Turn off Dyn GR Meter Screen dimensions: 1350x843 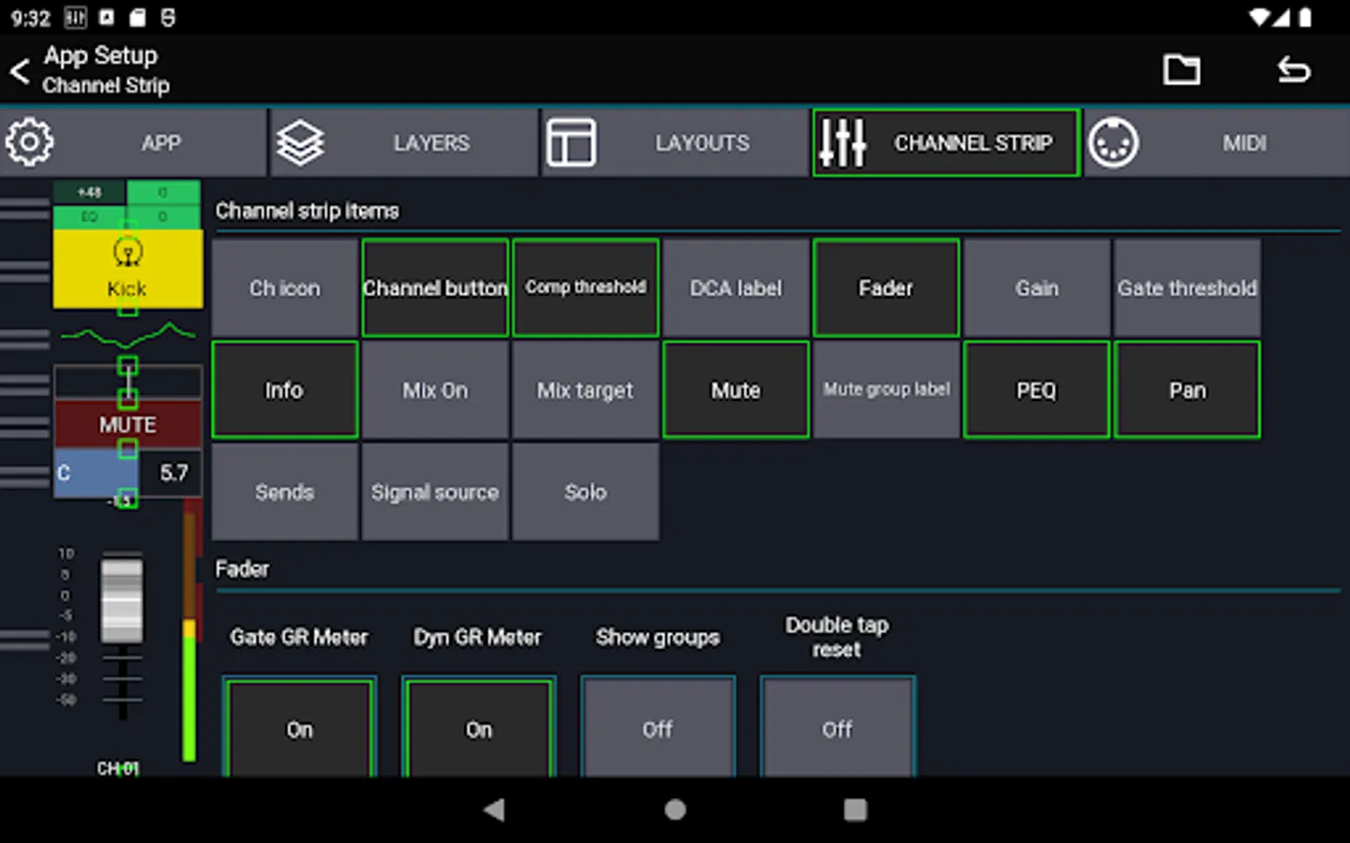(x=479, y=727)
